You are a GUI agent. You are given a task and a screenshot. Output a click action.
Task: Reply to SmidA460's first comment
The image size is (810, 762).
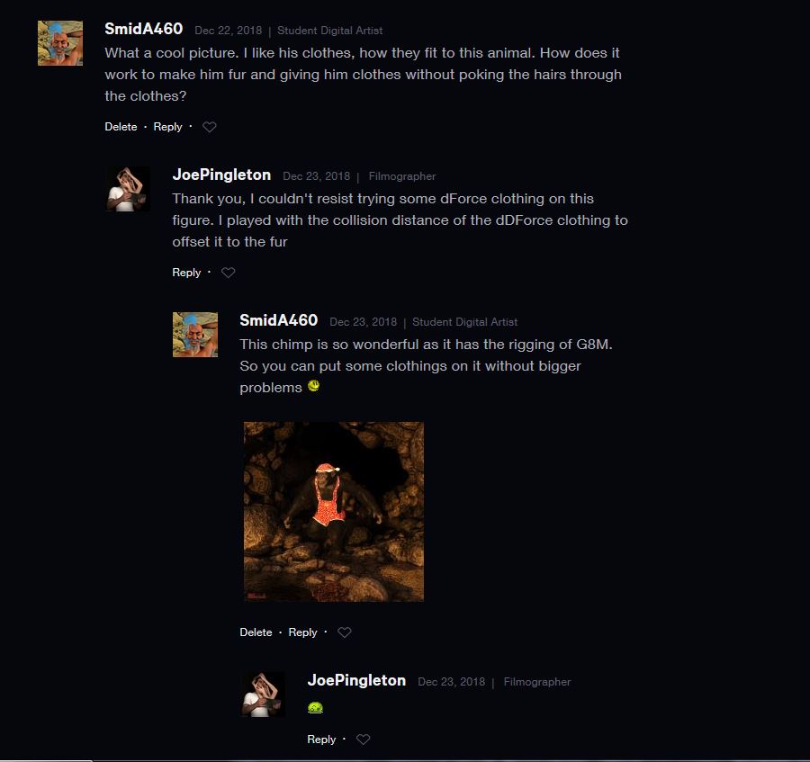pos(168,127)
